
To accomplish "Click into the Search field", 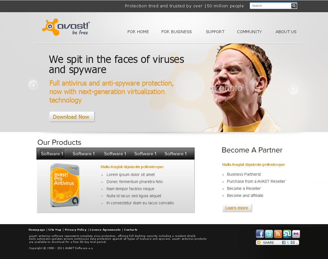I will [x=271, y=6].
